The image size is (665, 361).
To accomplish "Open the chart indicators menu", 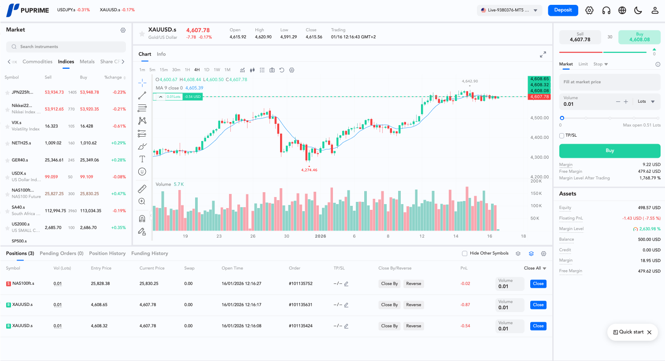I will (x=242, y=70).
